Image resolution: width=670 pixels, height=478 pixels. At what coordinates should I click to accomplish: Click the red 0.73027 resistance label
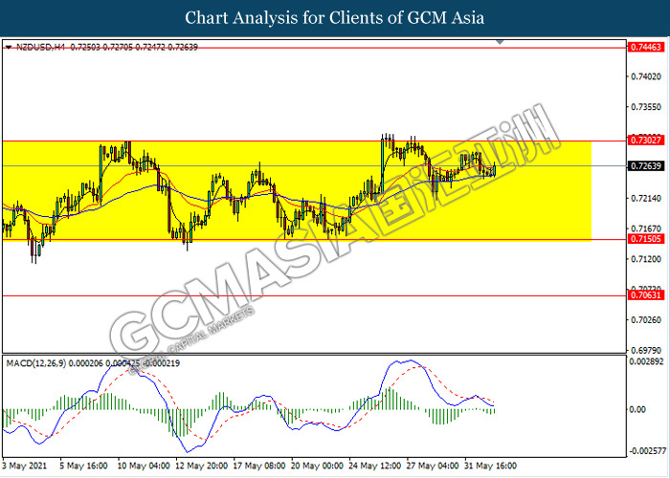point(646,140)
